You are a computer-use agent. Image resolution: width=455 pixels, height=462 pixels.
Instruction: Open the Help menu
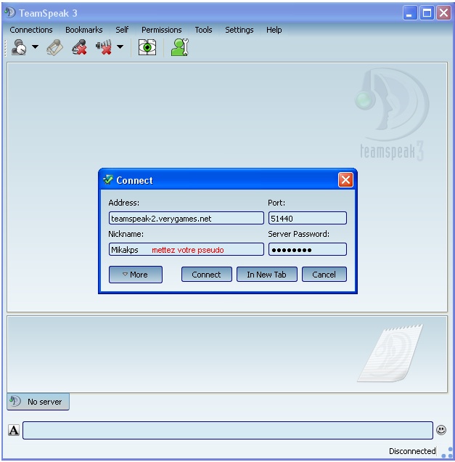[274, 30]
